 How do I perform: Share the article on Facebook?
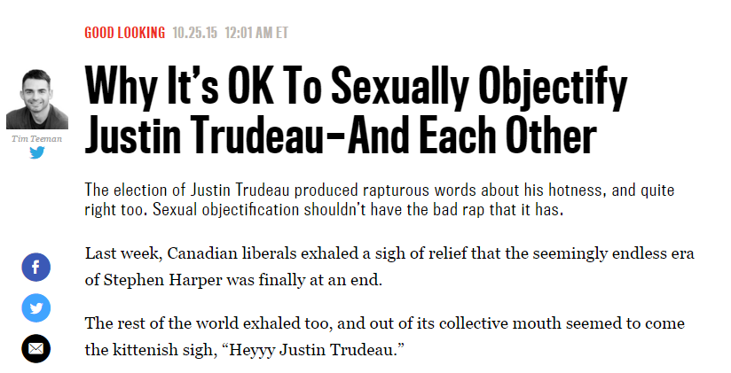[36, 267]
